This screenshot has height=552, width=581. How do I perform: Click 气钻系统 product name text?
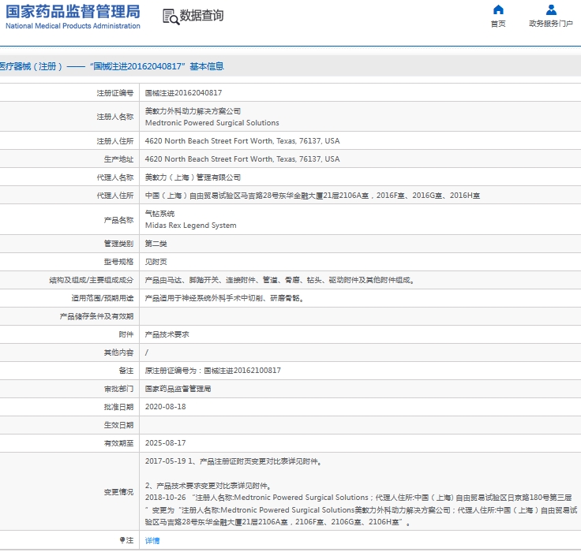[159, 214]
